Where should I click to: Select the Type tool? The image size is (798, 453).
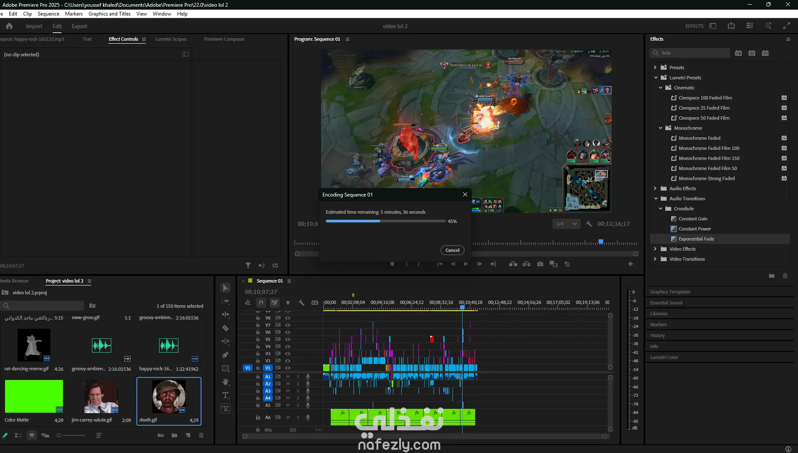(225, 395)
